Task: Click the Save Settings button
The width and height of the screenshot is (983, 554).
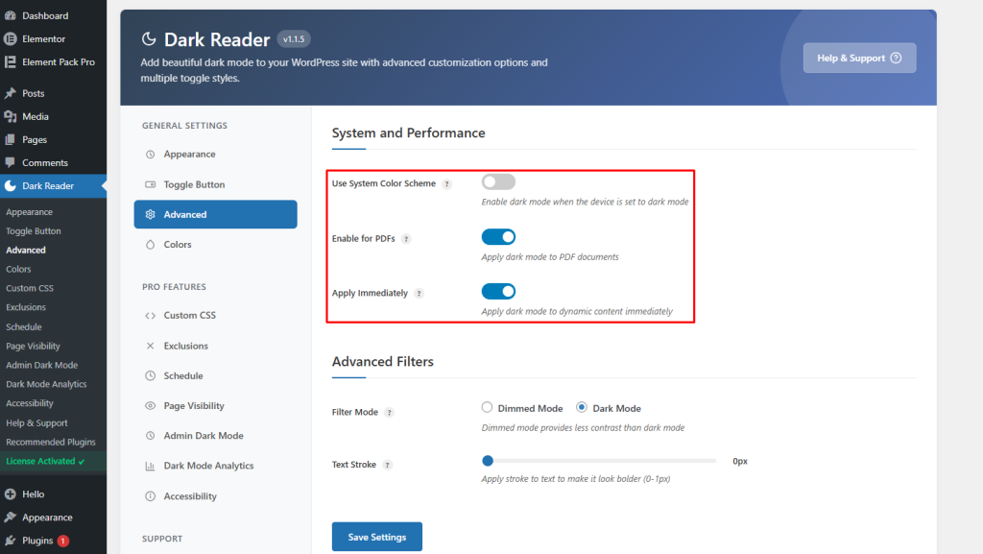Action: [377, 537]
